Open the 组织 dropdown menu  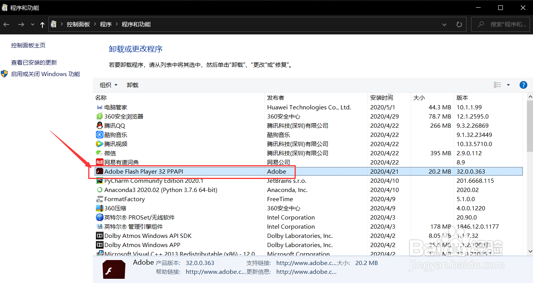pos(109,85)
